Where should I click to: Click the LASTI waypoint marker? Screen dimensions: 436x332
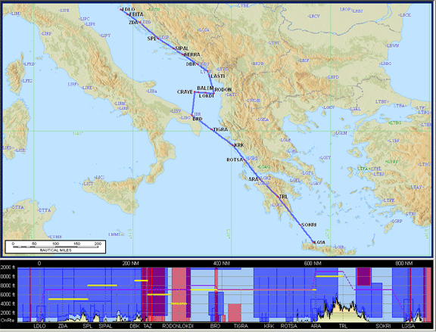[x=218, y=76]
